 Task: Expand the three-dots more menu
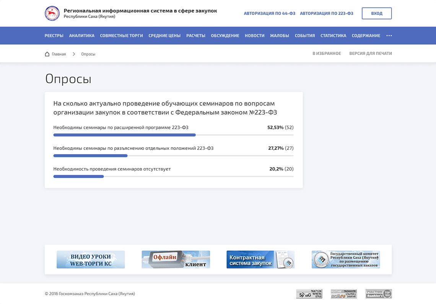click(x=389, y=36)
